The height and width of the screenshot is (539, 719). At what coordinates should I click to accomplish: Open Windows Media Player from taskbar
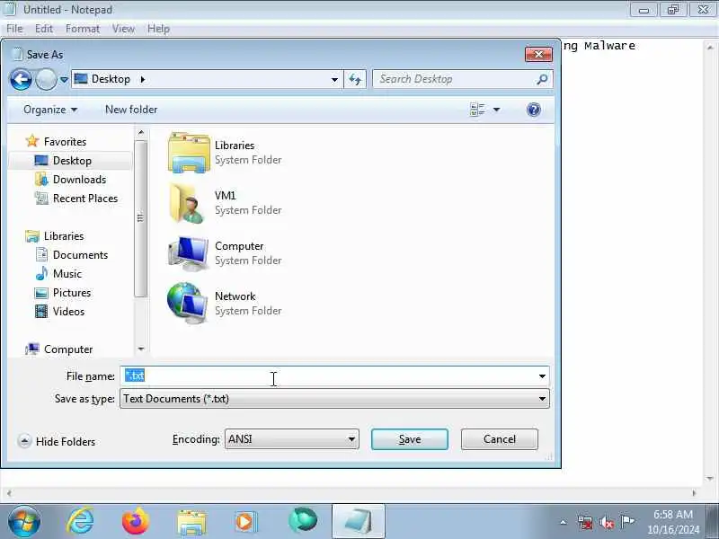click(246, 522)
